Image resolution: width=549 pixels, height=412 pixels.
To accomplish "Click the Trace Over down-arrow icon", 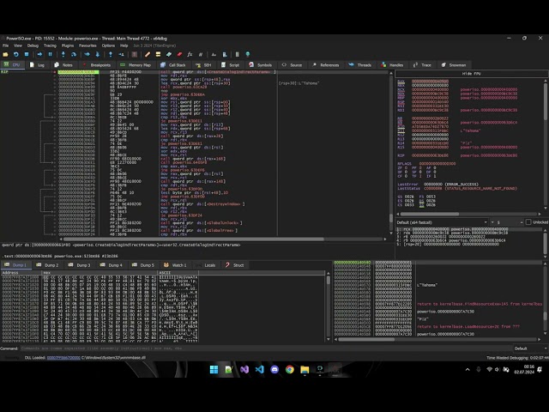I will click(x=97, y=54).
